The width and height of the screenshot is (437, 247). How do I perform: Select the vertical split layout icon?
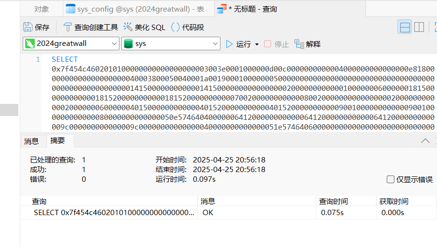(x=419, y=27)
